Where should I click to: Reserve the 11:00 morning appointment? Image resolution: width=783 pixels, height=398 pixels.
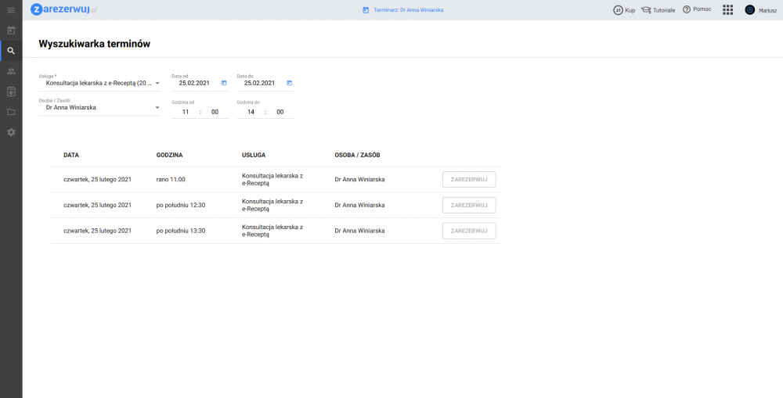469,180
